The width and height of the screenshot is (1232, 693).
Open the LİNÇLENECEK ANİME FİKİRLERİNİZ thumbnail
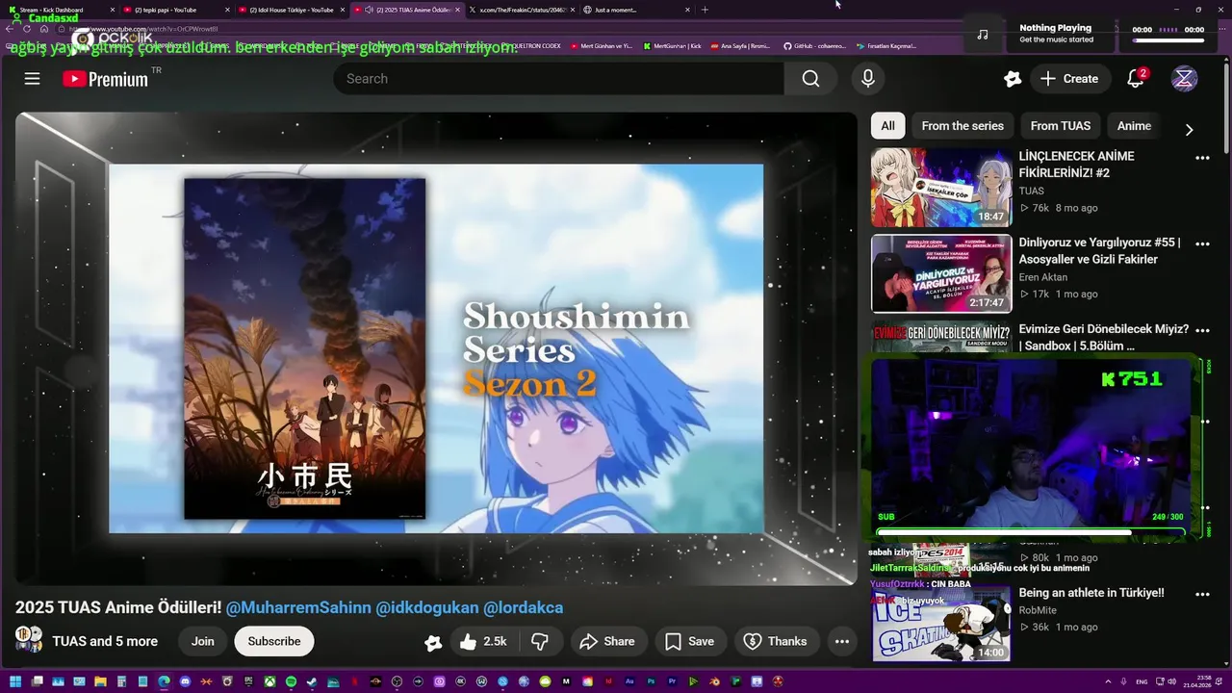coord(941,187)
